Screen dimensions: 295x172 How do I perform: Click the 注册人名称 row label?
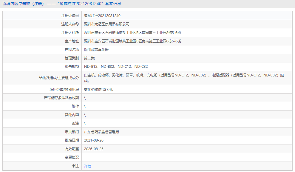coord(69,24)
